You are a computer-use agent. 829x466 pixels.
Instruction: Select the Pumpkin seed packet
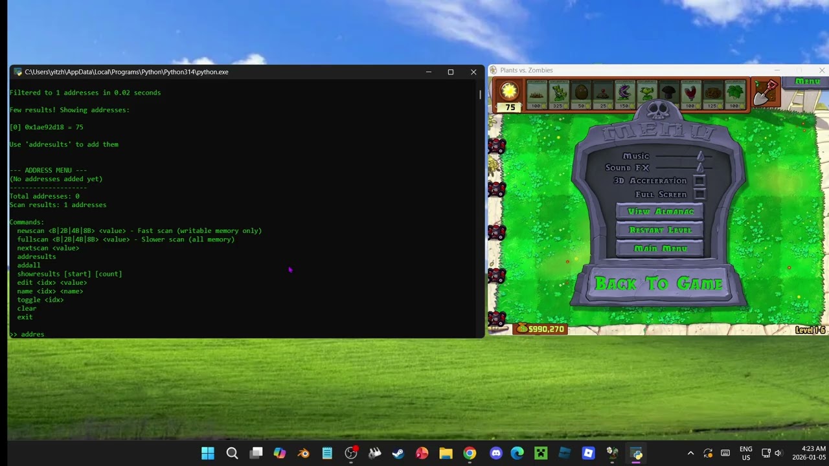tap(713, 94)
